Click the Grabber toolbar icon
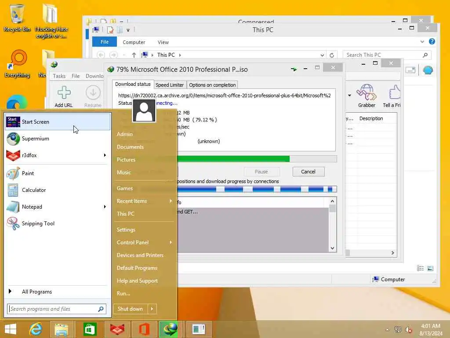The height and width of the screenshot is (338, 450). coord(367,96)
